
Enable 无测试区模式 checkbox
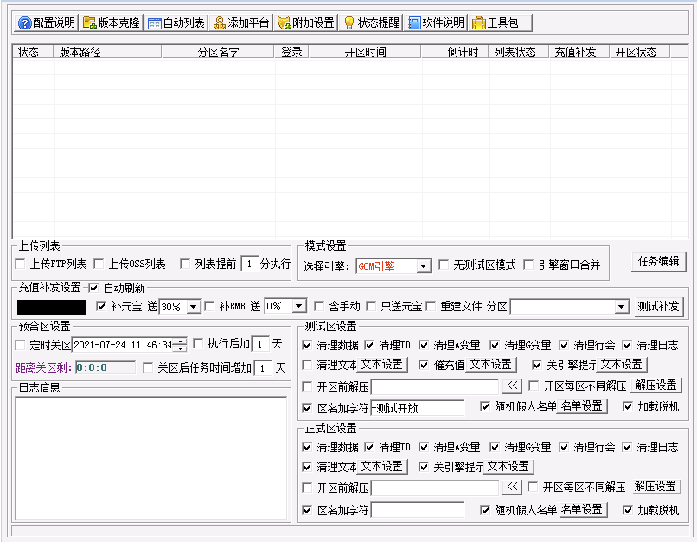tap(443, 265)
